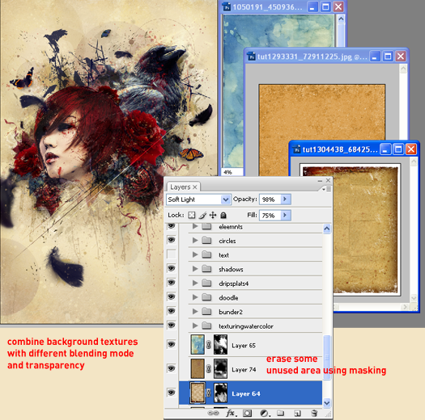Click the lock all padlock icon
The image size is (425, 420).
pos(223,216)
